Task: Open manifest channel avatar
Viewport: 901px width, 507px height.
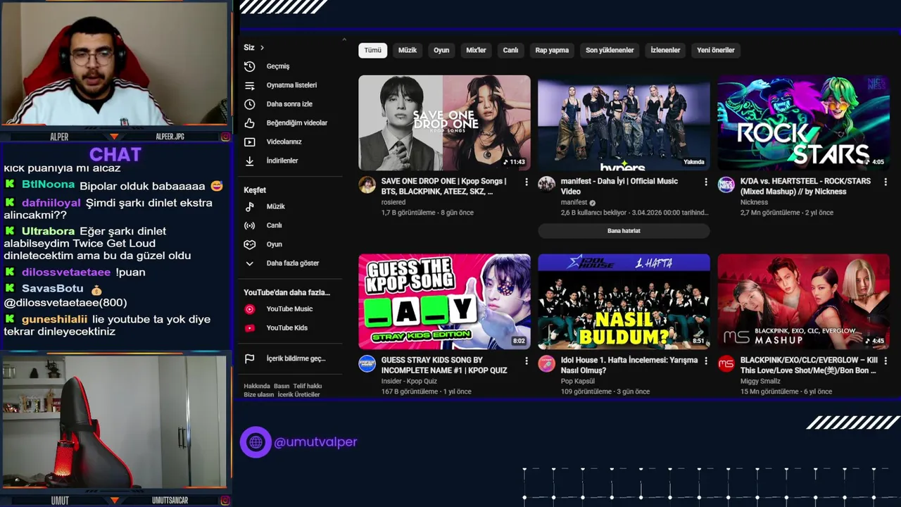Action: click(546, 184)
